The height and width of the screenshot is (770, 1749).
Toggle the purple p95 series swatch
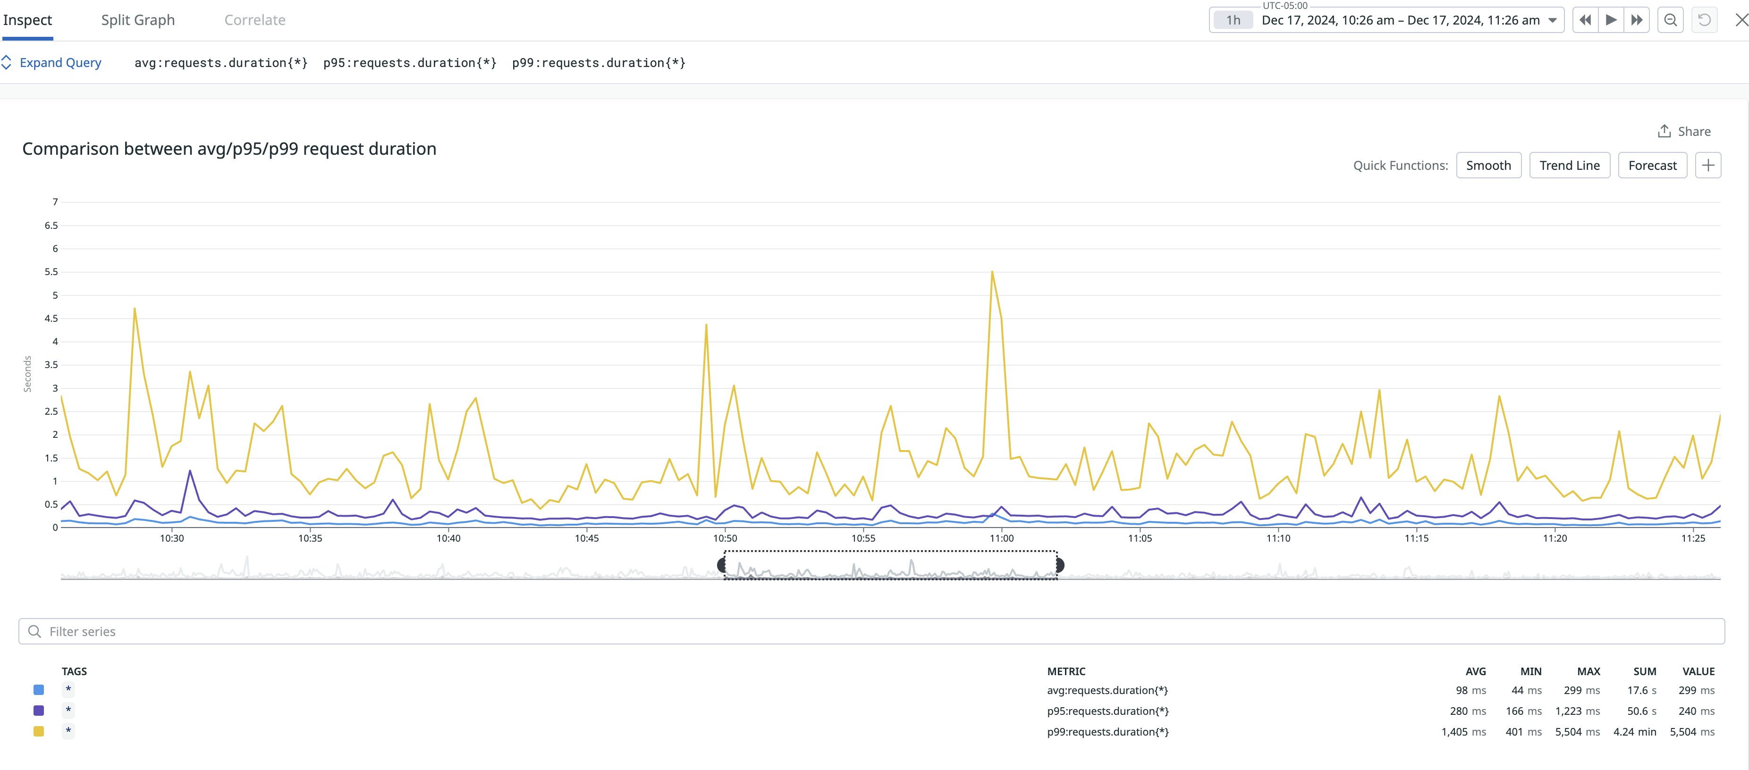click(x=39, y=711)
